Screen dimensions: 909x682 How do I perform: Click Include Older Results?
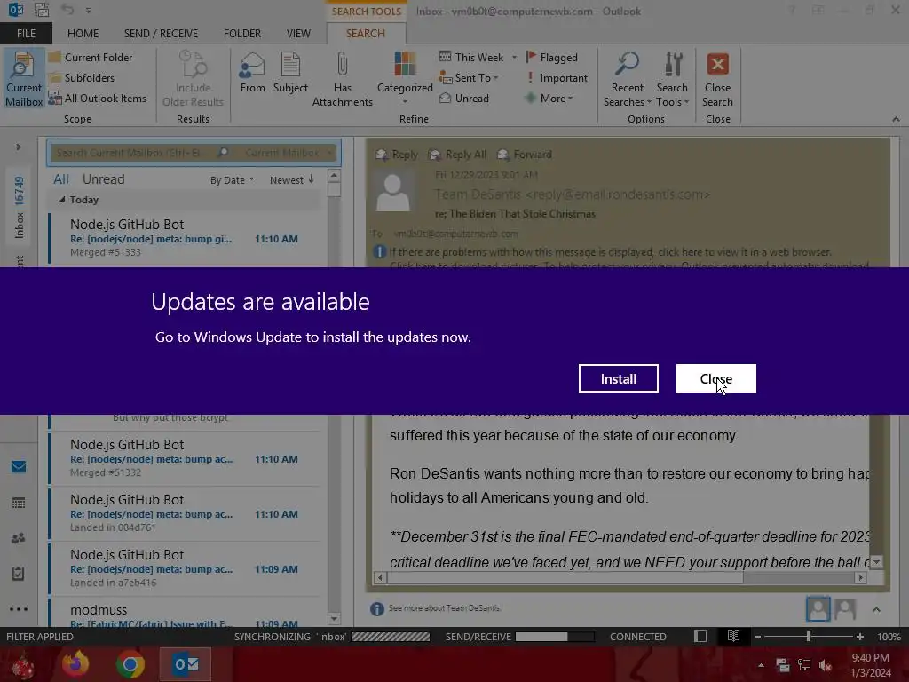[193, 79]
